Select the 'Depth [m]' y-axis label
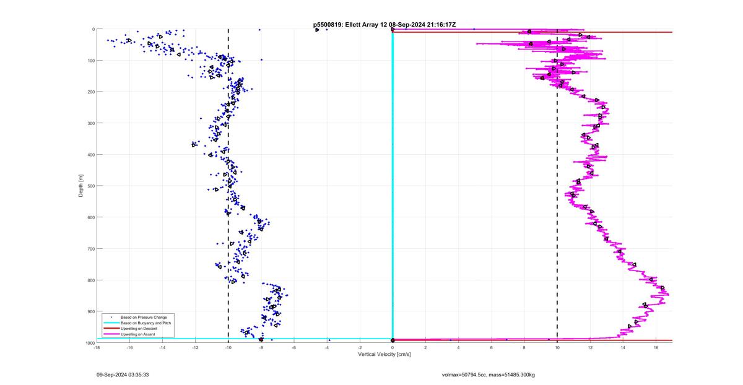The image size is (743, 385). click(x=81, y=186)
